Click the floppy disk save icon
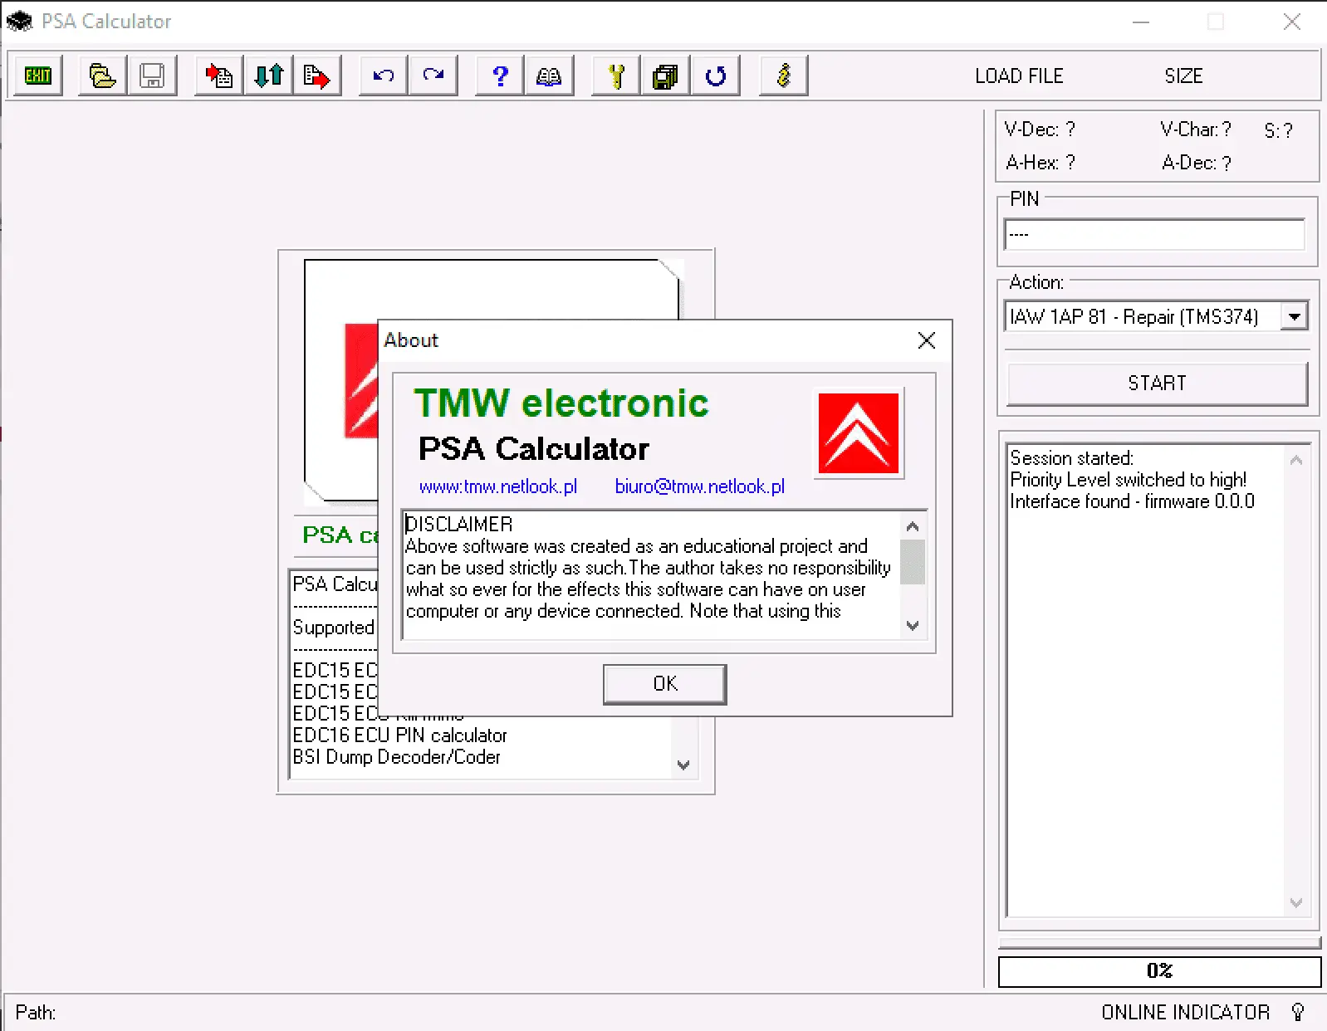This screenshot has width=1327, height=1031. [152, 76]
